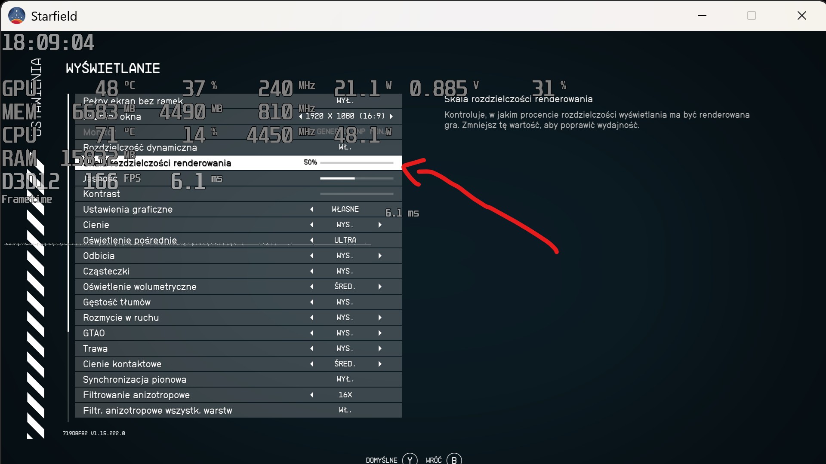The height and width of the screenshot is (464, 826).
Task: Select the Trawa settings row
Action: pyautogui.click(x=96, y=348)
